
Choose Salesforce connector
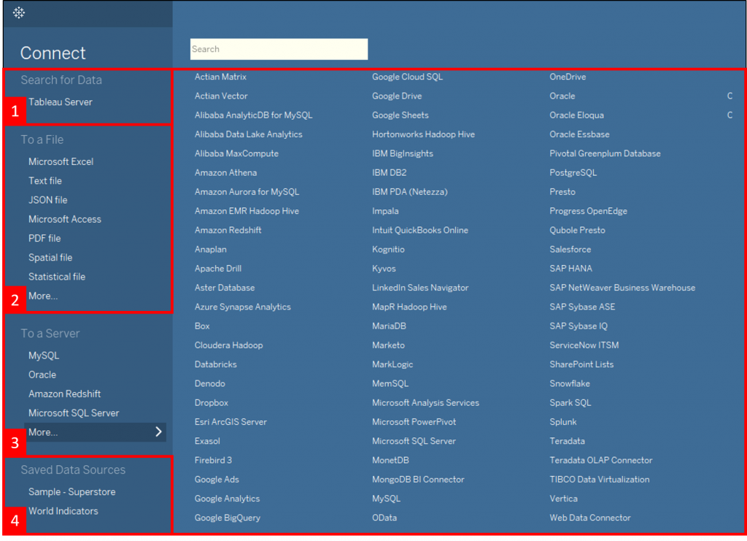click(570, 249)
